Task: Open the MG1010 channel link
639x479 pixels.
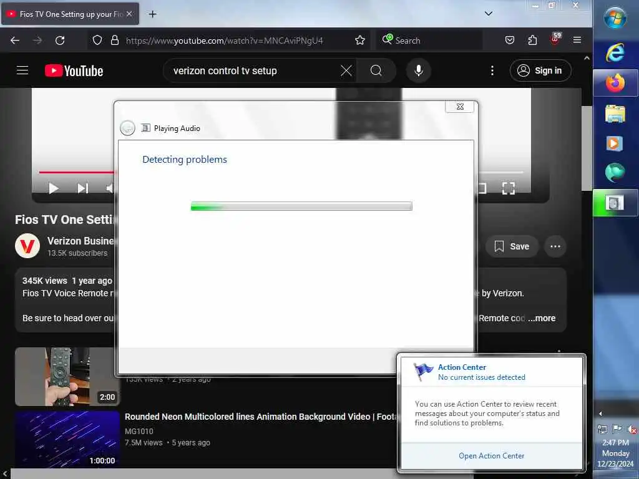Action: click(139, 432)
